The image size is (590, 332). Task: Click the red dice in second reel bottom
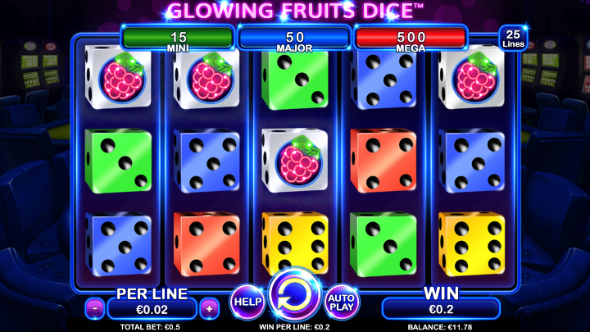pyautogui.click(x=206, y=244)
